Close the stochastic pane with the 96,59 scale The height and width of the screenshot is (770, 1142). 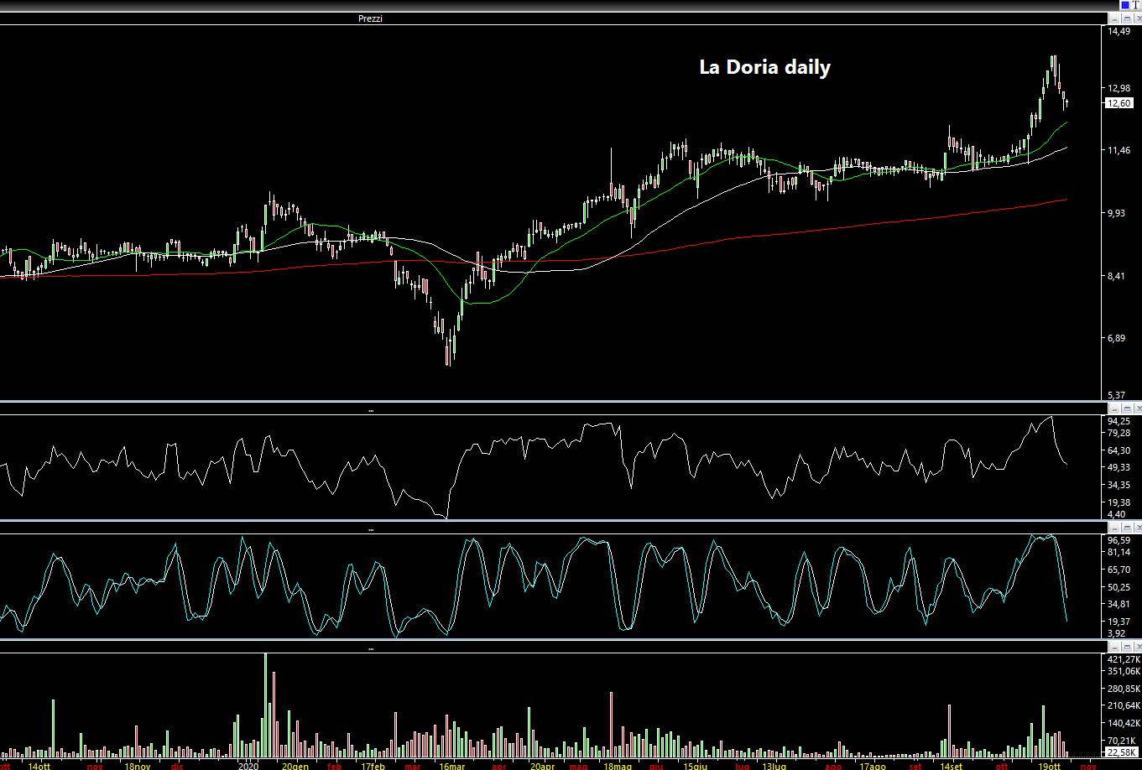click(1138, 528)
